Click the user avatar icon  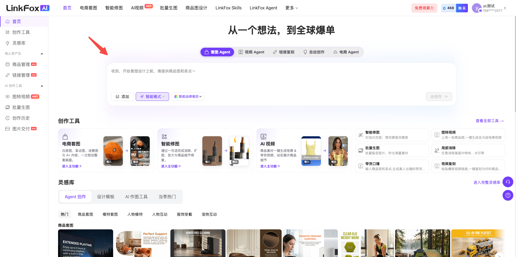click(477, 8)
